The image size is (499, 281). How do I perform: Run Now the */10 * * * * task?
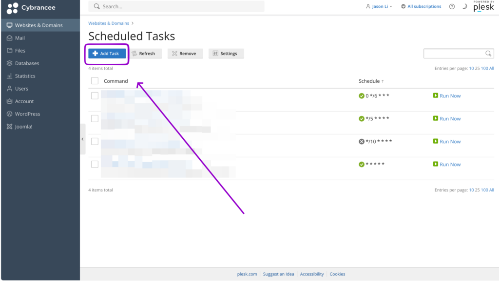click(x=447, y=141)
